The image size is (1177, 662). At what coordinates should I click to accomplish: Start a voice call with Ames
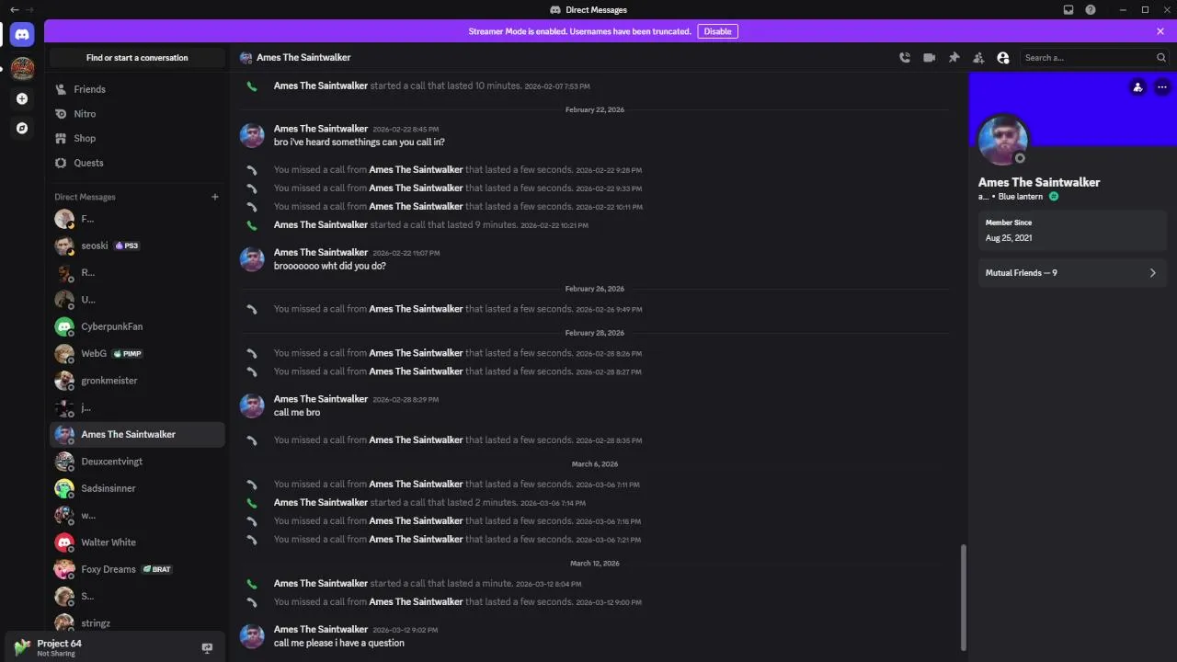click(905, 58)
